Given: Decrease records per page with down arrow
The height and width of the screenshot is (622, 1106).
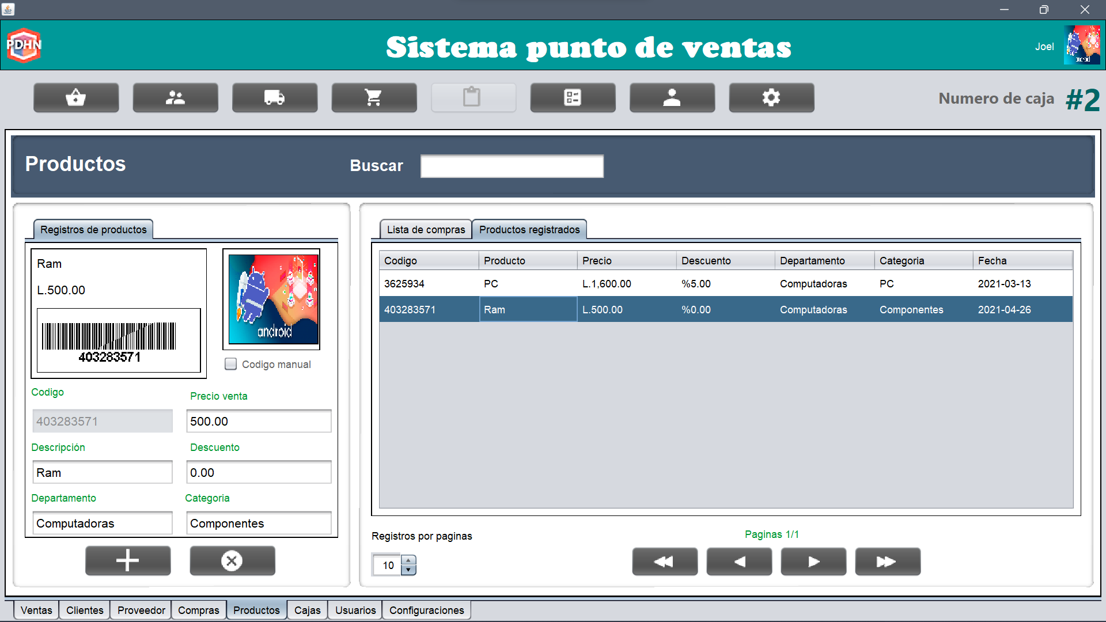Looking at the screenshot, I should click(408, 570).
